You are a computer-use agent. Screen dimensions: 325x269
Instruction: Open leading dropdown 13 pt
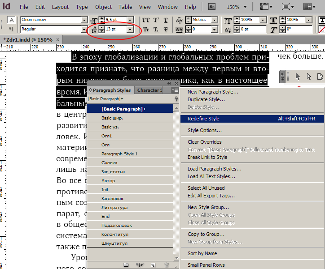130,30
